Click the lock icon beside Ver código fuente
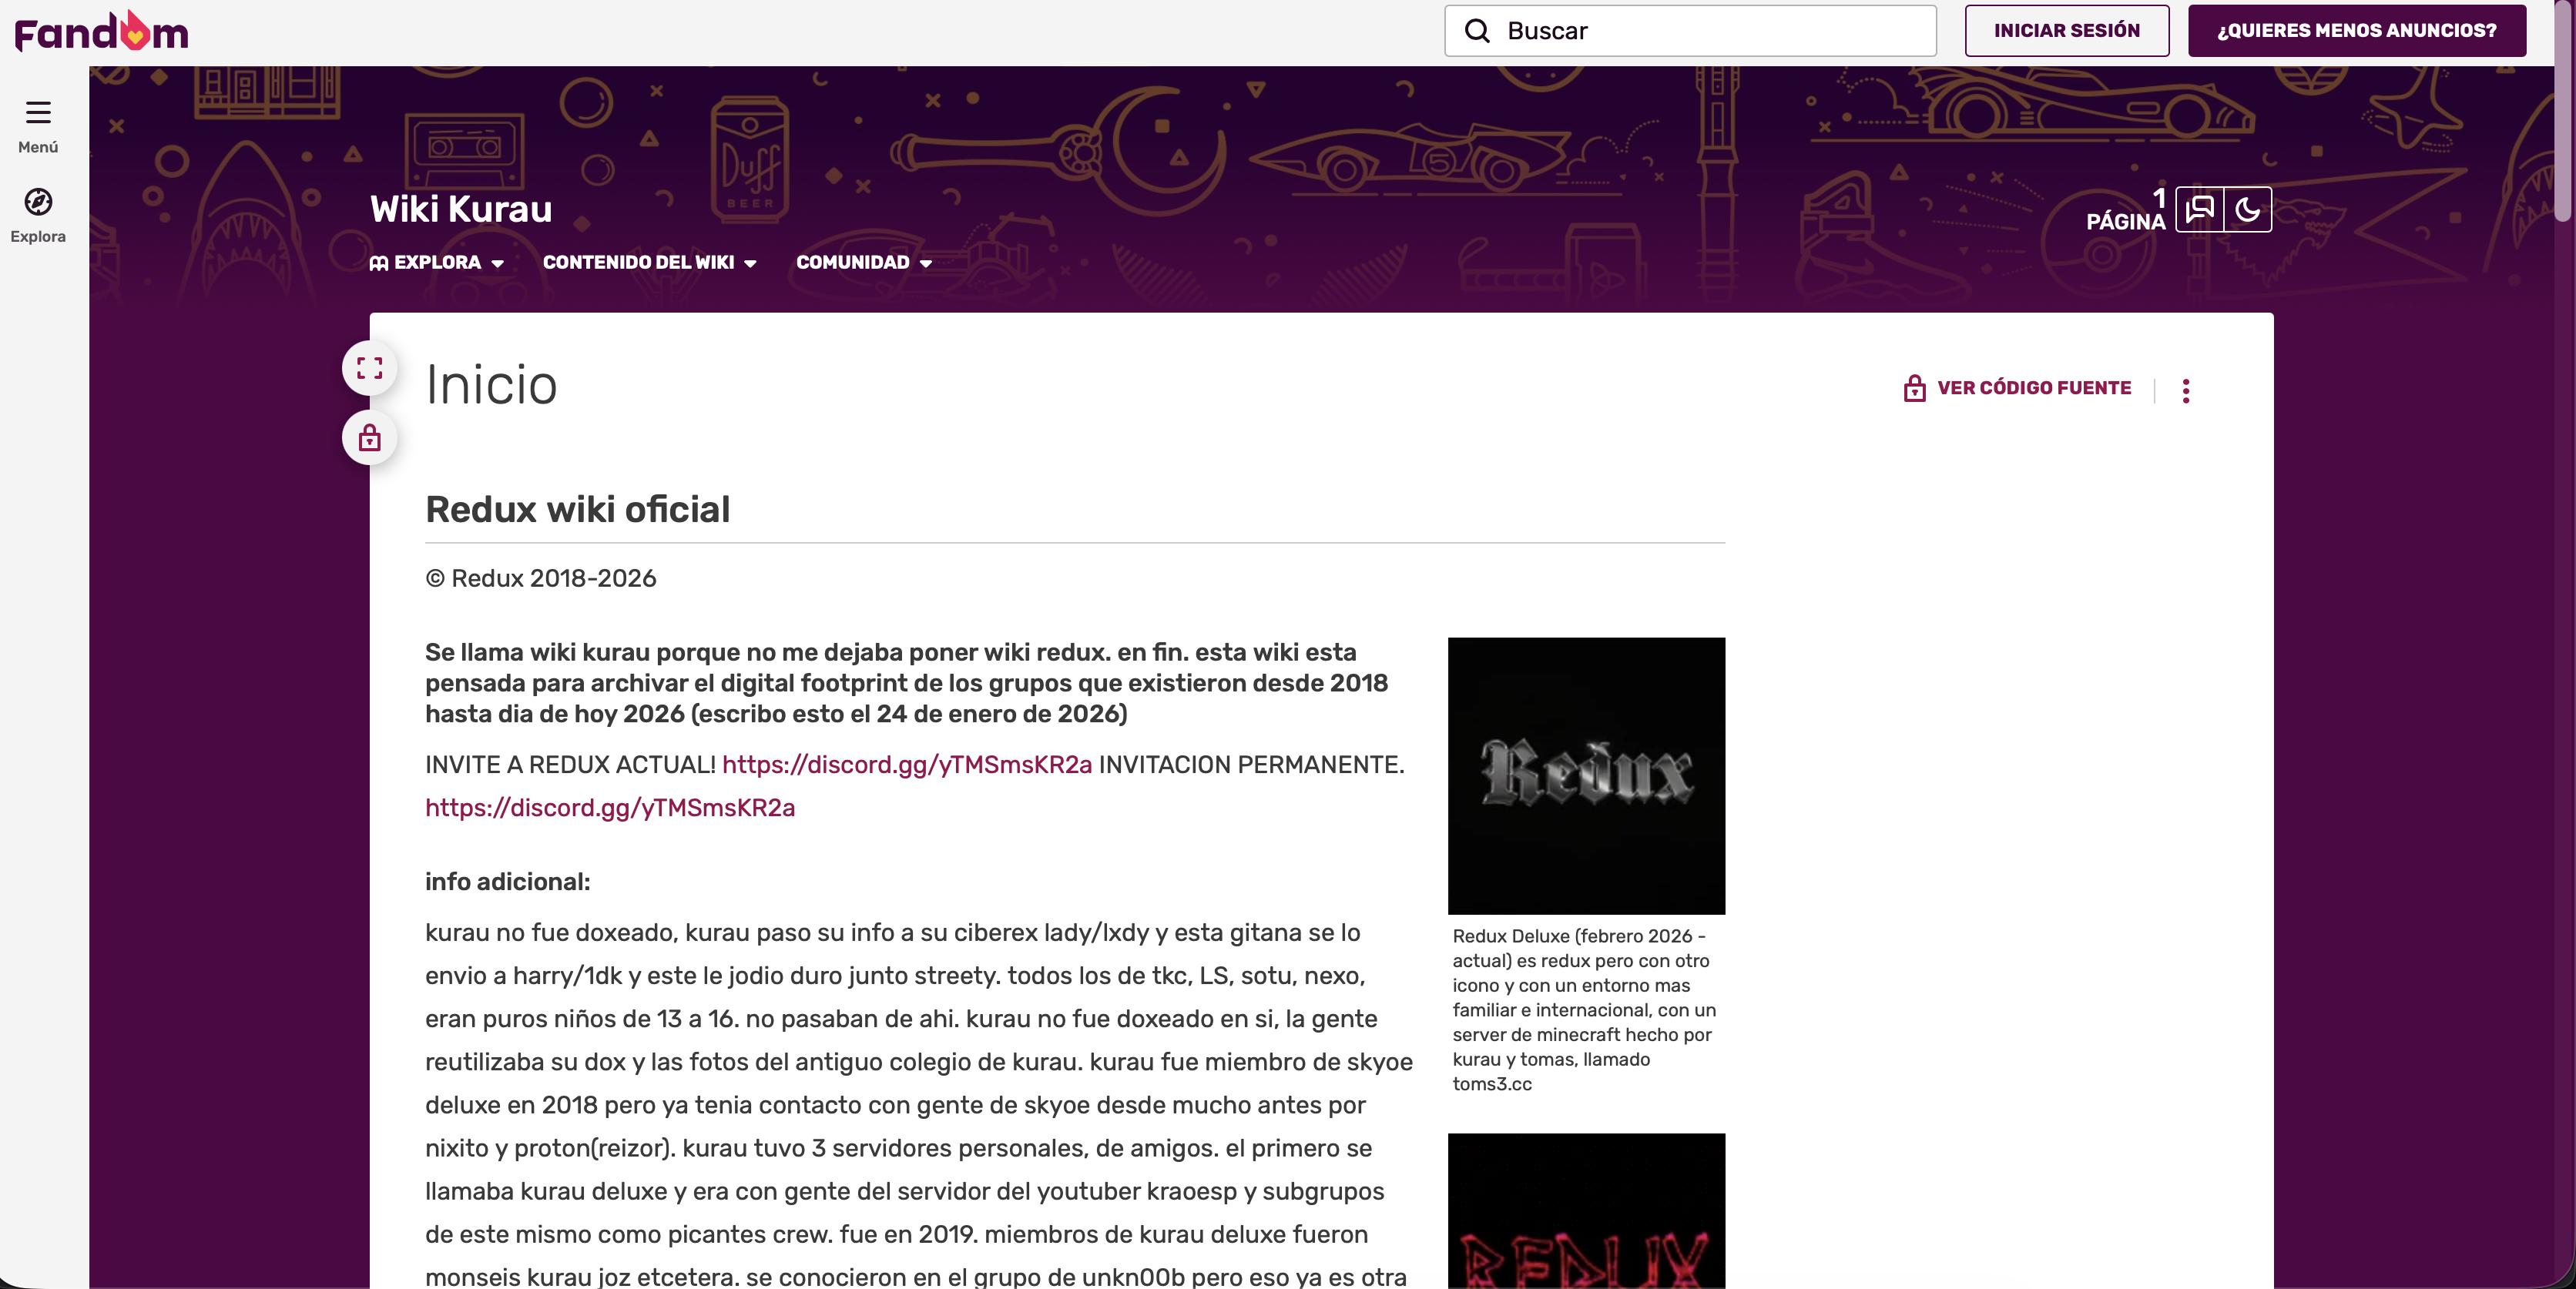 (1914, 387)
